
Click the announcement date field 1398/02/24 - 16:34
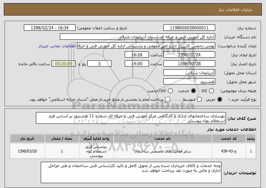pos(50,28)
